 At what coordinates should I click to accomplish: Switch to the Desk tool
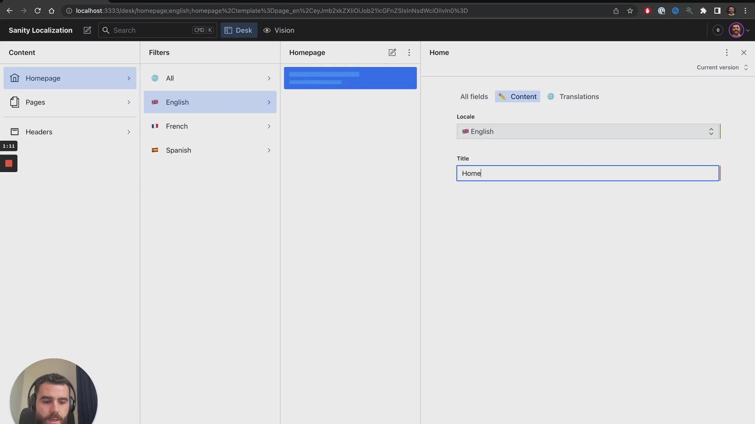click(239, 30)
